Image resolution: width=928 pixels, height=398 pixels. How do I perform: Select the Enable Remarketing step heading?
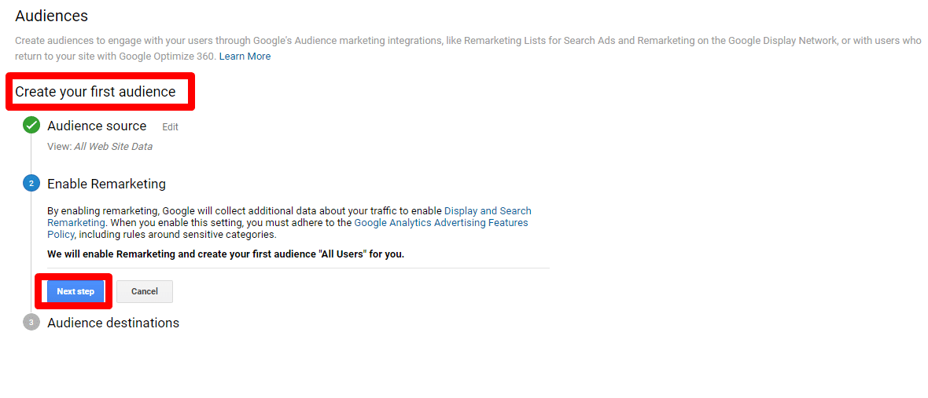pos(106,184)
